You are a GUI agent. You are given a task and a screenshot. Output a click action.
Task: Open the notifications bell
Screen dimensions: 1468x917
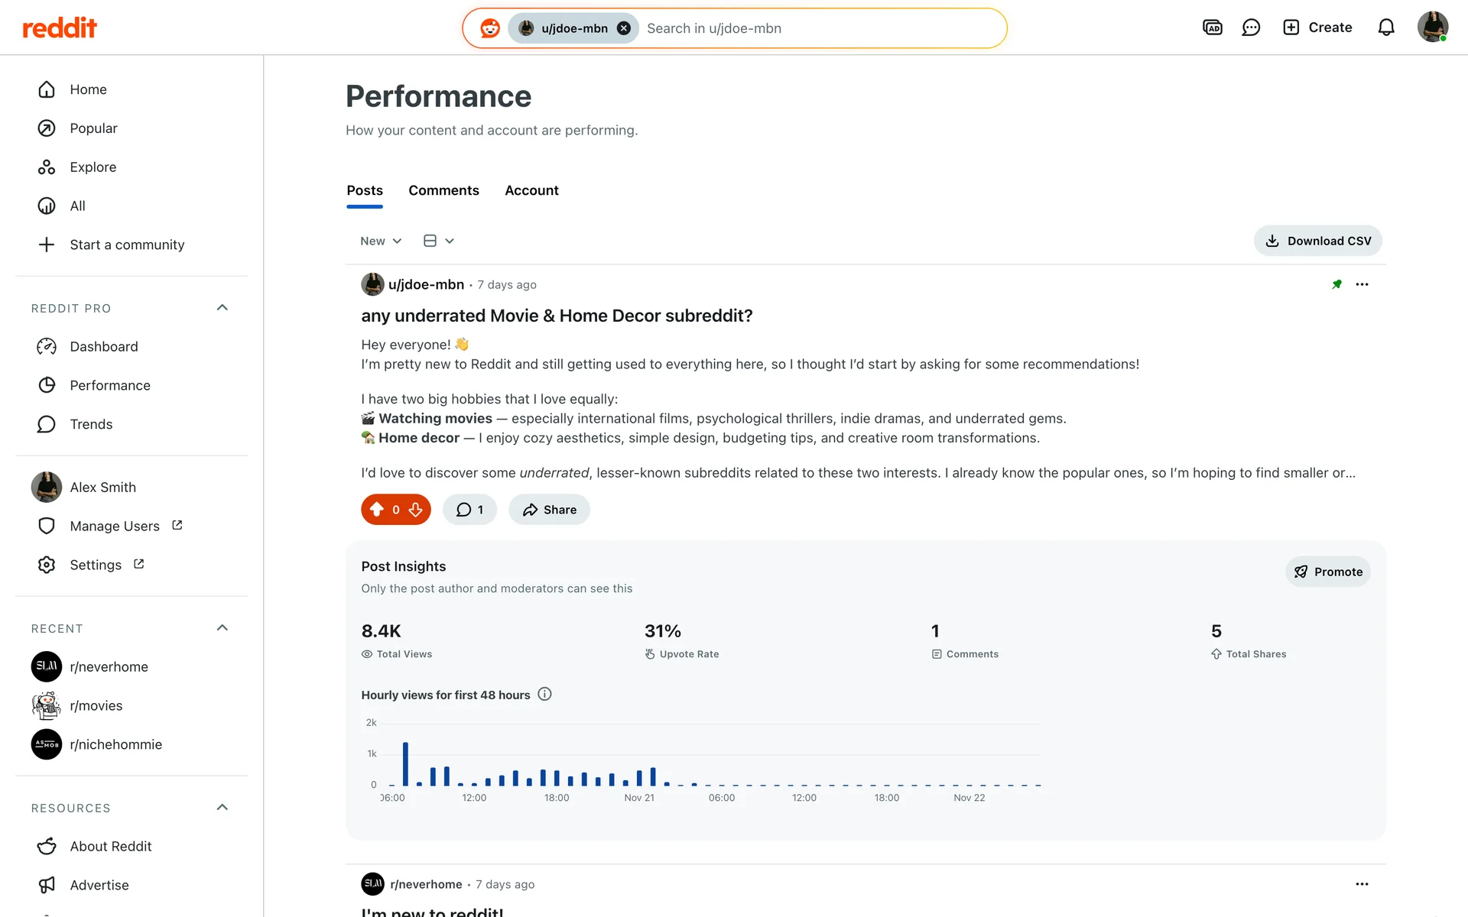tap(1386, 28)
